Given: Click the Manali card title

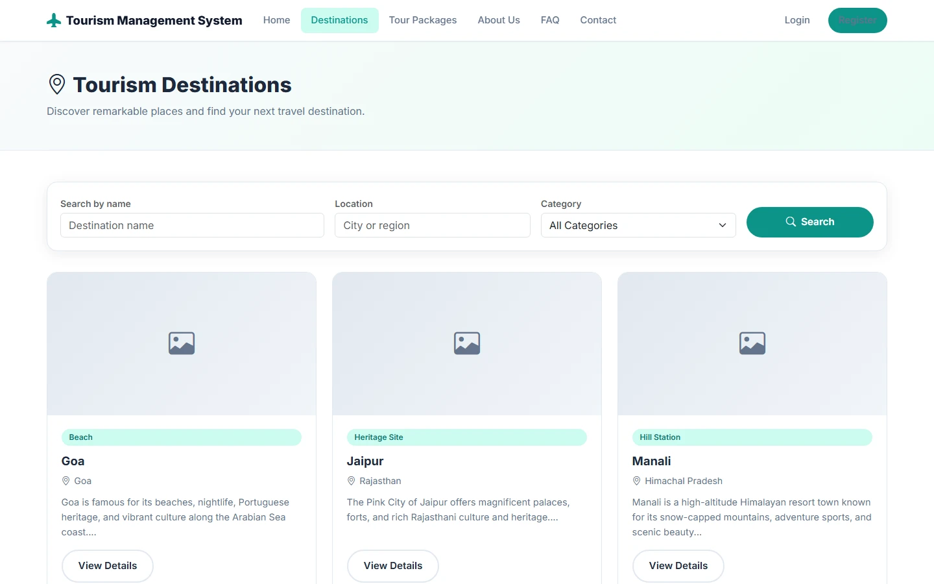Looking at the screenshot, I should [x=651, y=461].
